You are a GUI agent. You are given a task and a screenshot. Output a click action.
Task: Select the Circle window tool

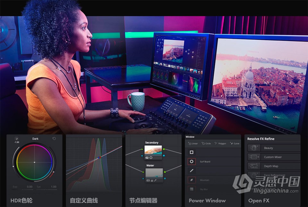click(x=206, y=144)
